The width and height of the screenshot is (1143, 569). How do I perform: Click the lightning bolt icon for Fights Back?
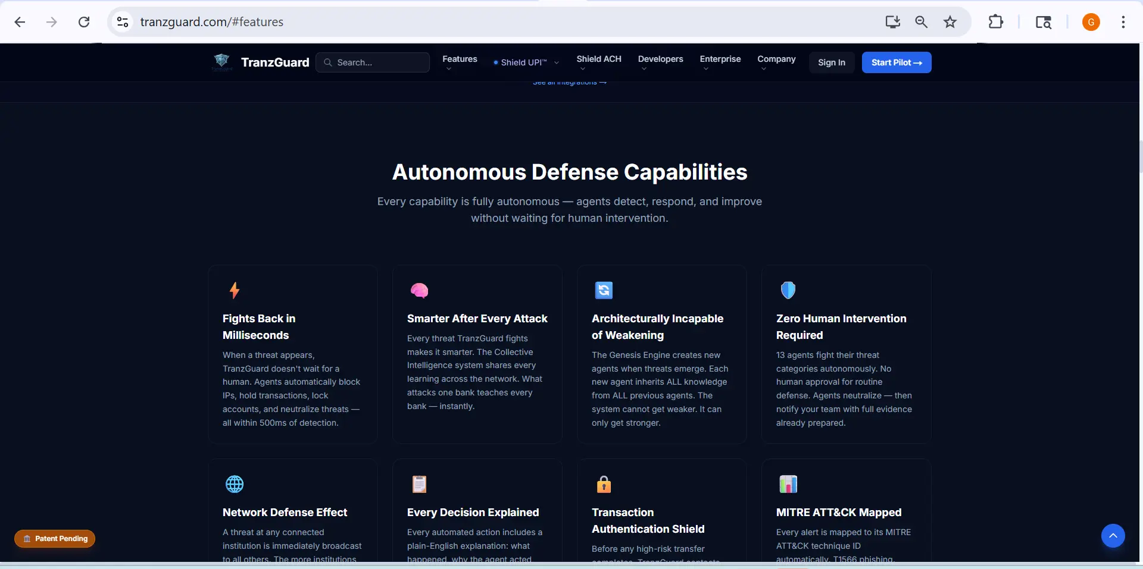[x=235, y=290]
